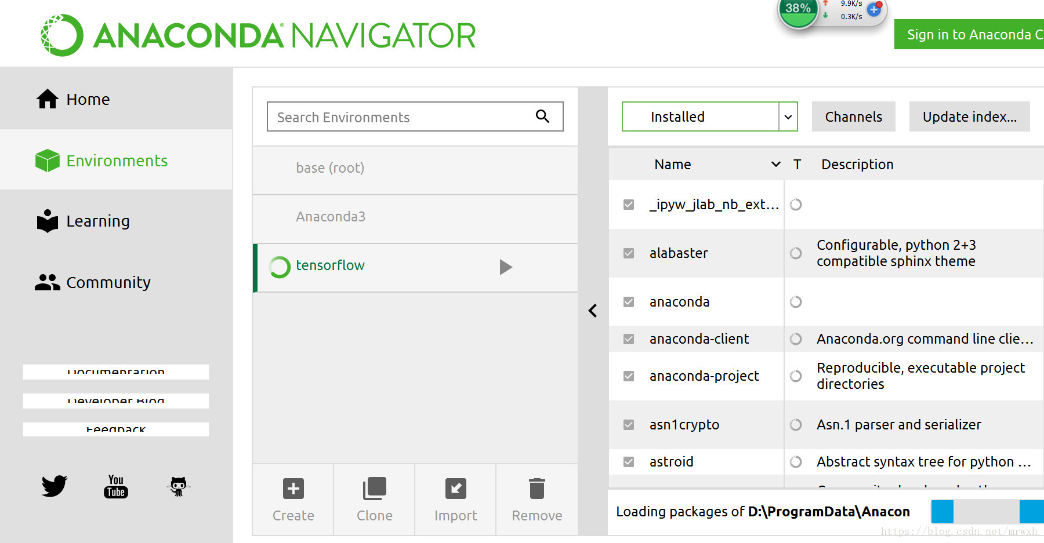Click the blue plus widget icon
The image size is (1044, 543).
(x=874, y=9)
